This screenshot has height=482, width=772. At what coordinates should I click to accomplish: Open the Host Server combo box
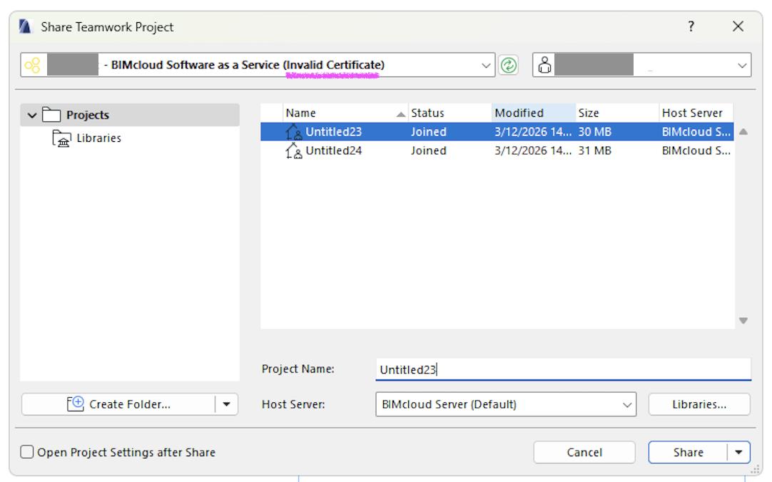click(x=506, y=404)
